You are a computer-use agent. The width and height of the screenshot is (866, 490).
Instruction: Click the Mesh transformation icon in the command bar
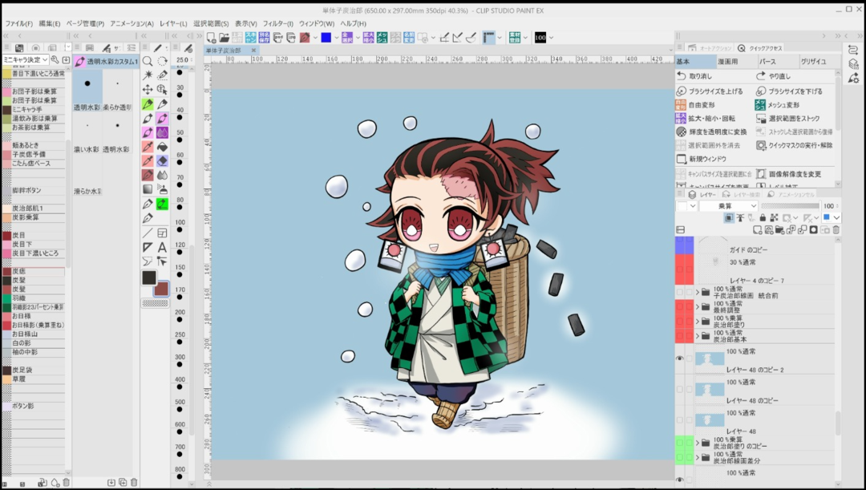point(382,38)
